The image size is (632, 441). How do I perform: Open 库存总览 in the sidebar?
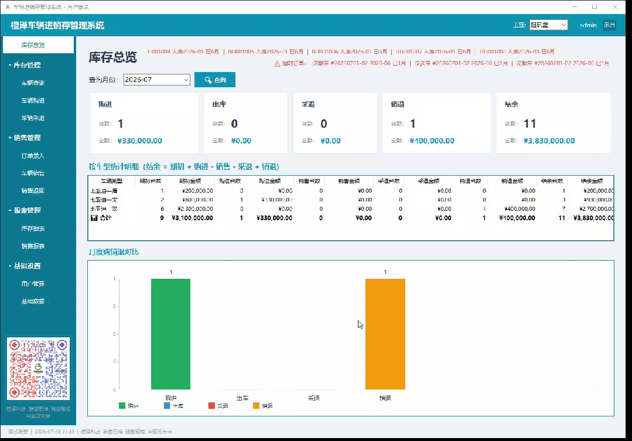(38, 45)
